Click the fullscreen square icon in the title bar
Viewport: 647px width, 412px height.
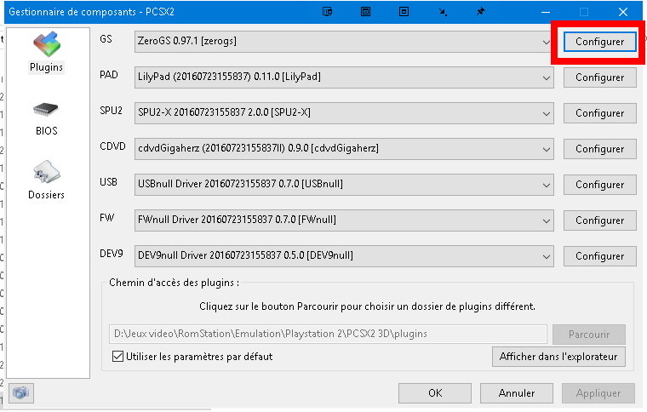click(x=365, y=12)
